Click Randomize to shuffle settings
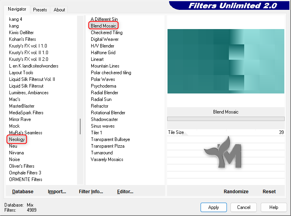The width and height of the screenshot is (291, 216). [x=236, y=192]
